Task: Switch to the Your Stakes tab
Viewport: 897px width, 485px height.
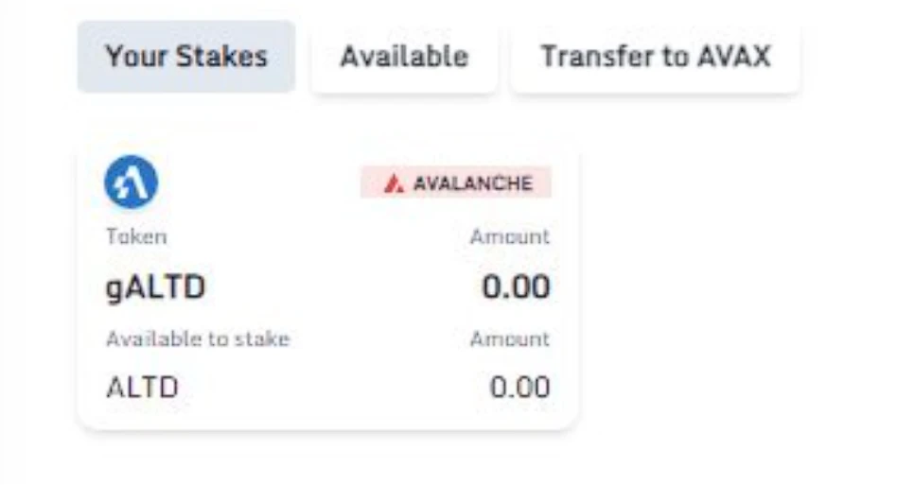Action: point(185,57)
